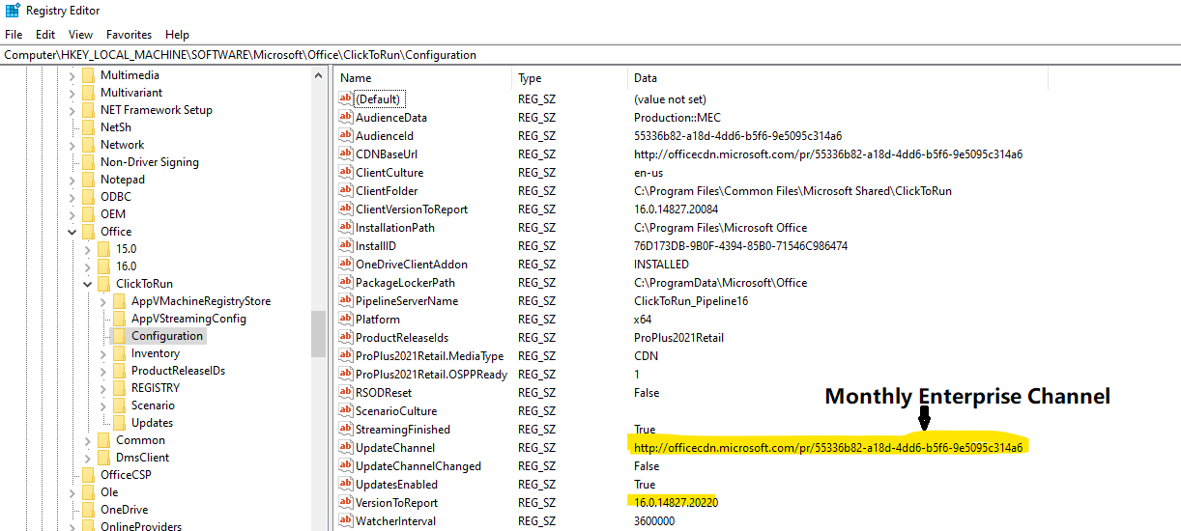The height and width of the screenshot is (531, 1181).
Task: Click the Registry Editor title bar icon
Action: tap(12, 11)
